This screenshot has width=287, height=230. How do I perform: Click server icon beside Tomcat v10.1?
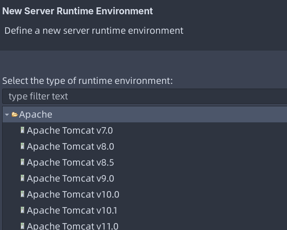pos(22,210)
